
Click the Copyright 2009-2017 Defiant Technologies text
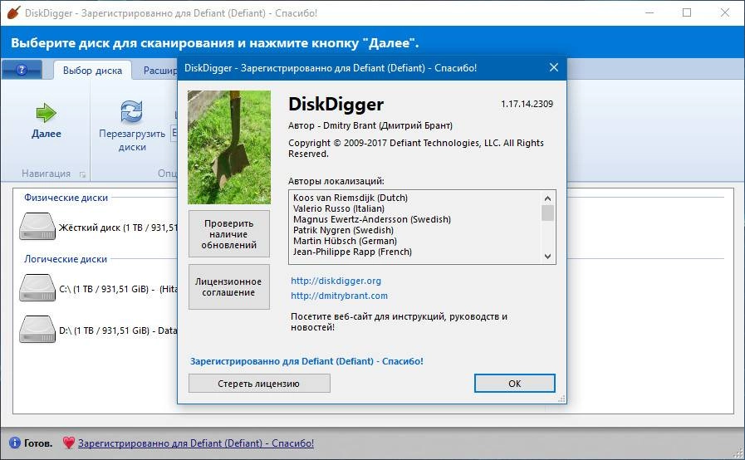(416, 149)
